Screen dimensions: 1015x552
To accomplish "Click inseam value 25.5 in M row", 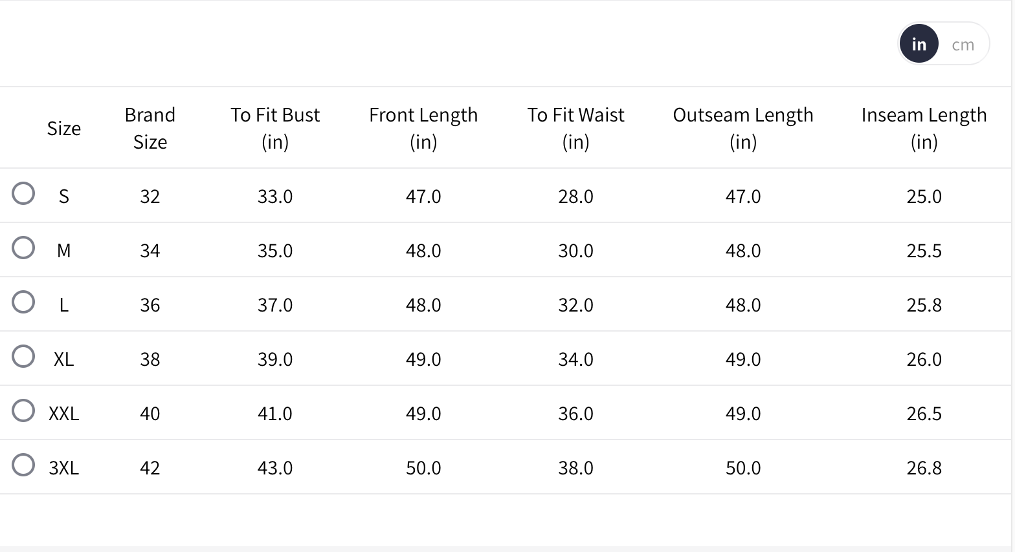I will point(924,251).
